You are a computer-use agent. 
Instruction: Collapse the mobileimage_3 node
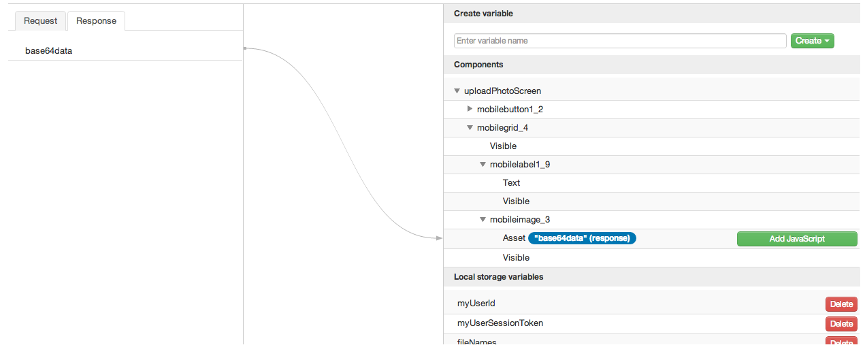click(x=483, y=219)
